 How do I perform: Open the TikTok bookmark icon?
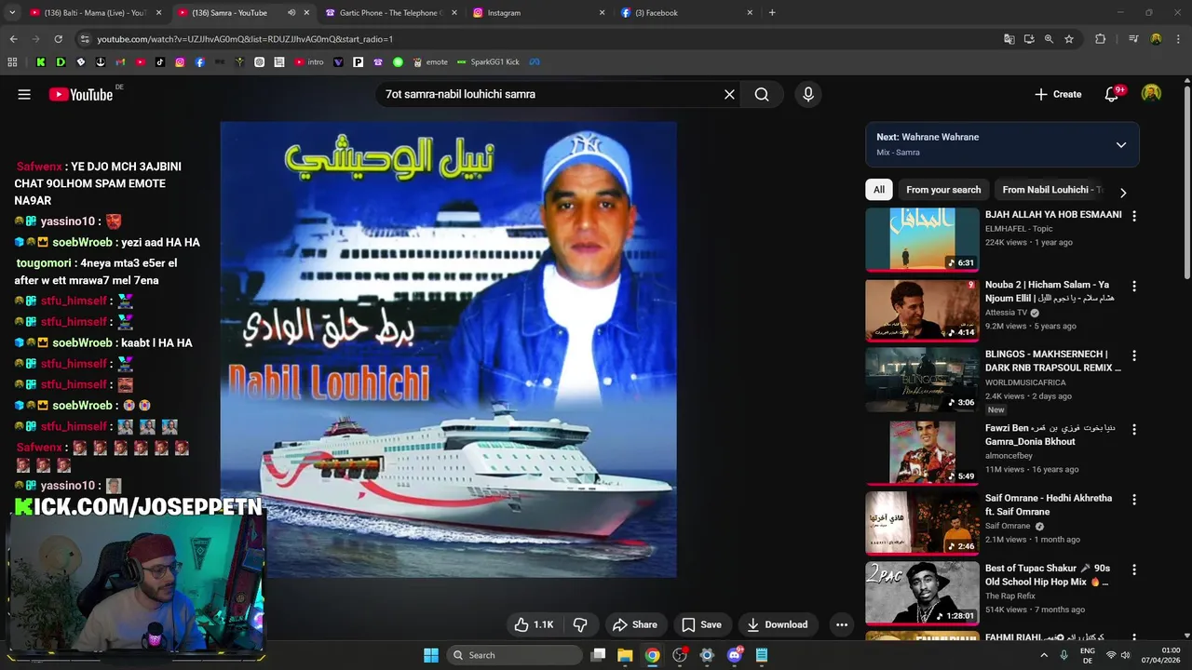(160, 62)
